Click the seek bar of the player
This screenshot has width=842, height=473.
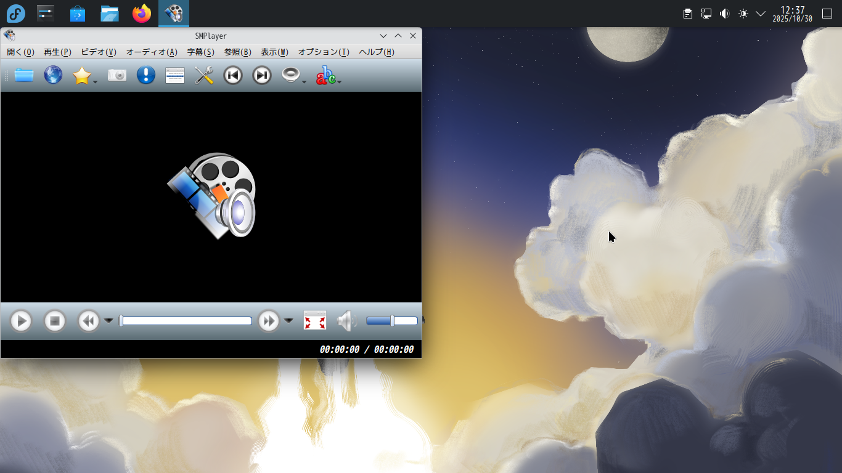coord(186,321)
